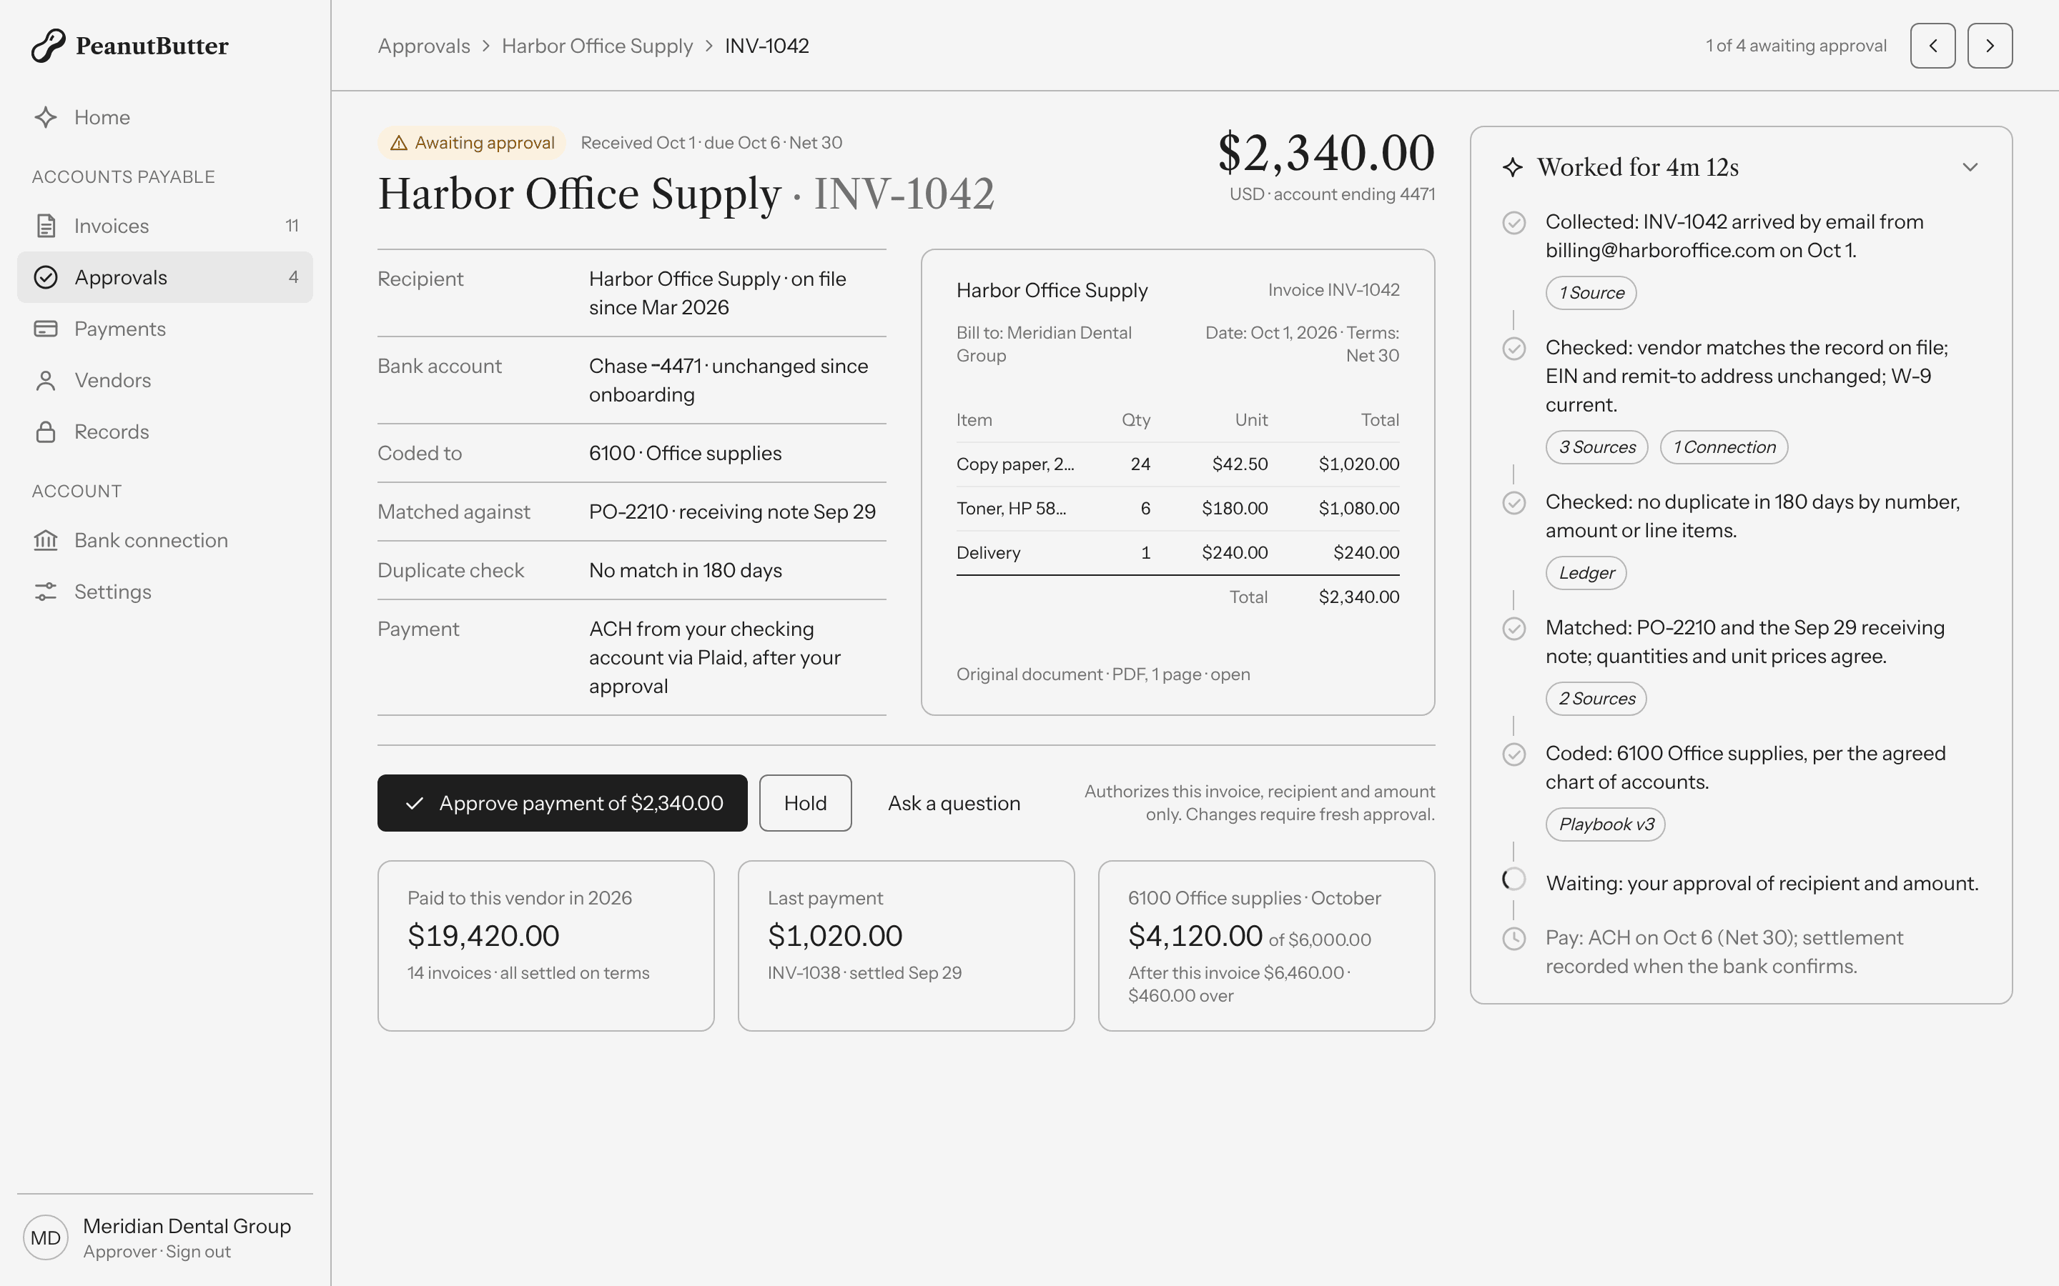Open the 2 Sources chip

click(x=1596, y=699)
